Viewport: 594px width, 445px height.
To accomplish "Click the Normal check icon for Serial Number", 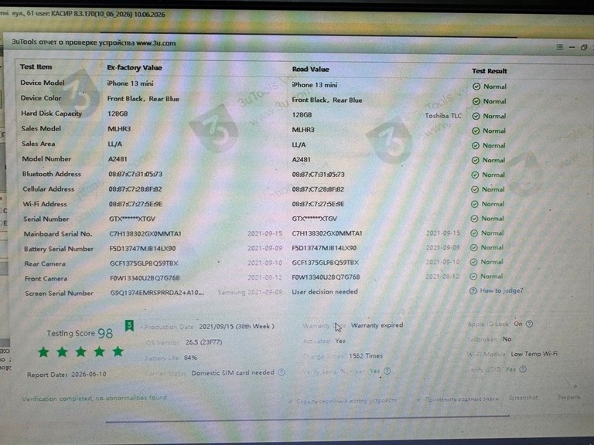I will pyautogui.click(x=474, y=219).
